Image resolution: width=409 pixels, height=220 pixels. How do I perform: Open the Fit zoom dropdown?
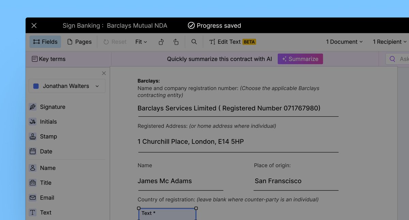(x=141, y=42)
